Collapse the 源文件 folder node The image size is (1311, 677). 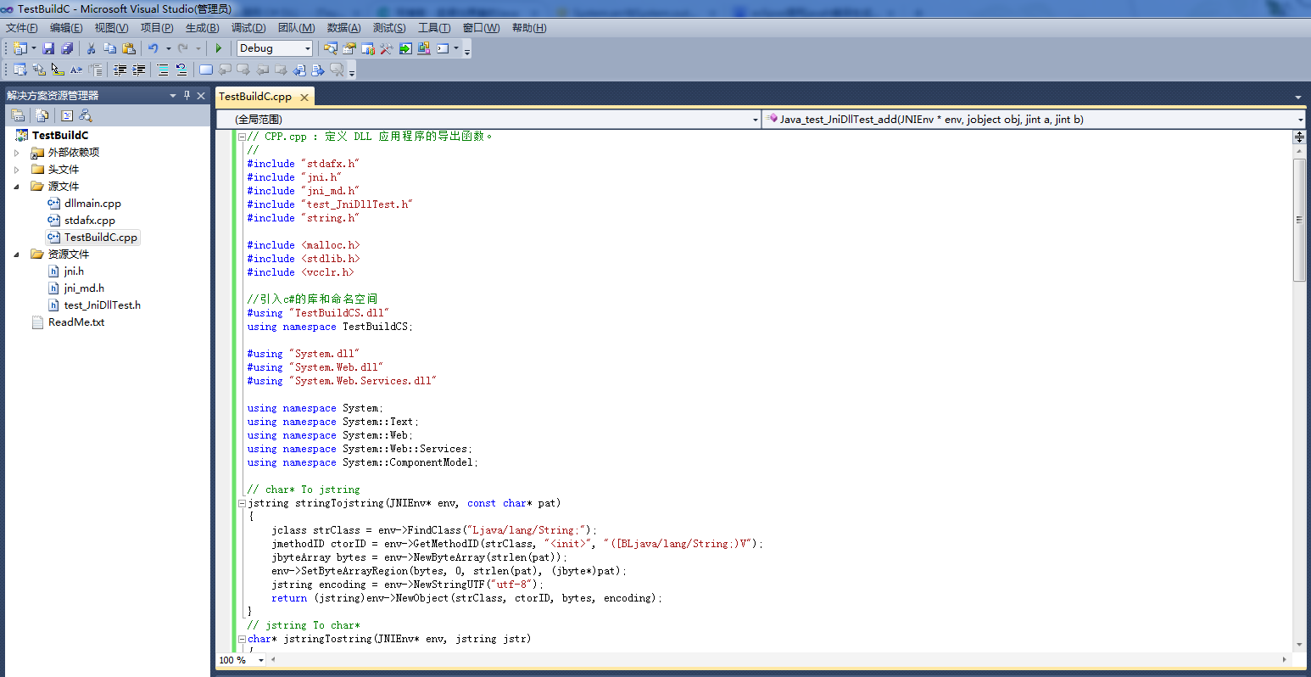tap(16, 187)
